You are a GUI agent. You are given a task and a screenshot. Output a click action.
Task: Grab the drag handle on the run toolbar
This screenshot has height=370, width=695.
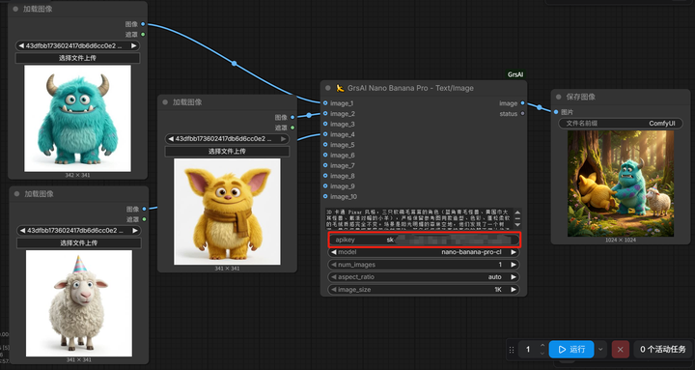pos(512,350)
